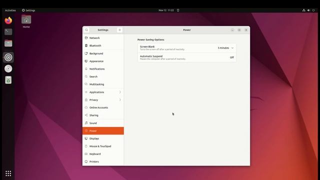Click the Applications grid icon
Image resolution: width=320 pixels, height=180 pixels.
pyautogui.click(x=86, y=92)
